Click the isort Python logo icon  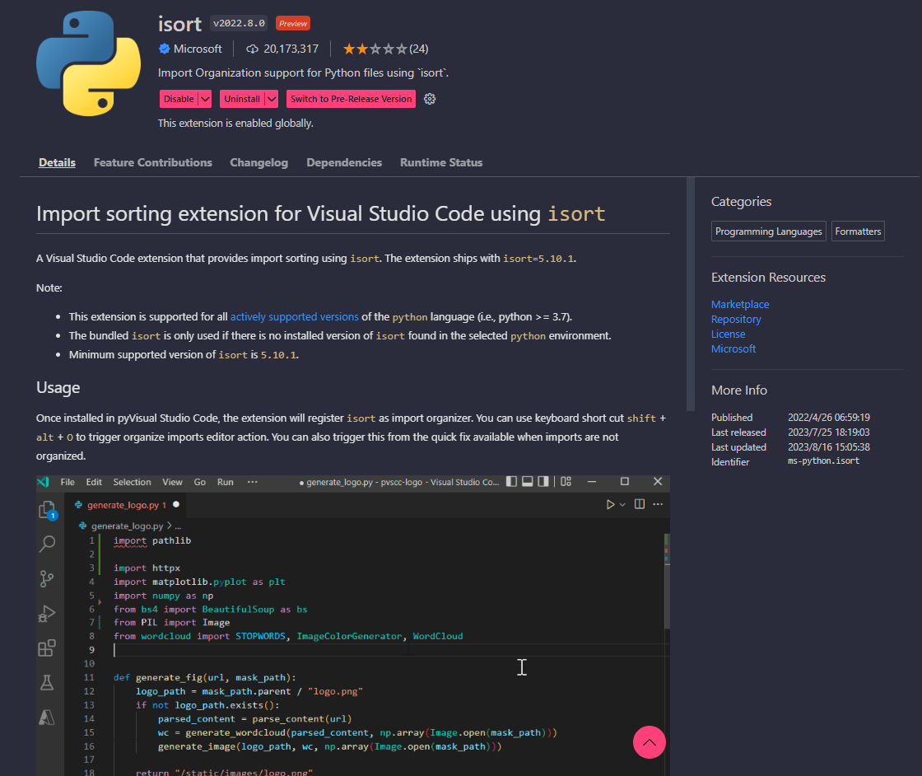tap(88, 63)
